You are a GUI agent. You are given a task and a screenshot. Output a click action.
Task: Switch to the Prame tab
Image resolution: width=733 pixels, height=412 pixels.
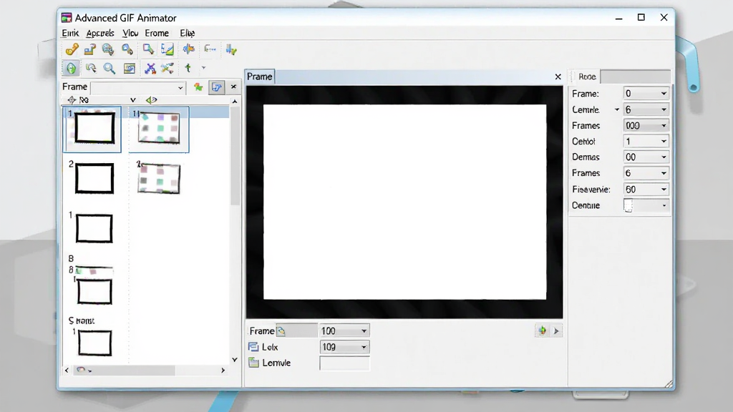[x=259, y=77]
